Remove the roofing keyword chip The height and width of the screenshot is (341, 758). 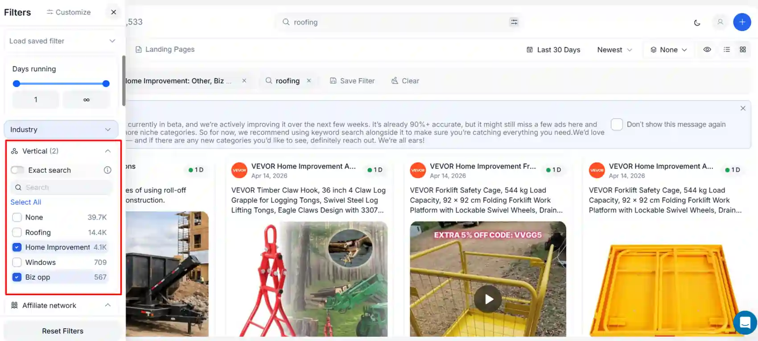pos(309,81)
